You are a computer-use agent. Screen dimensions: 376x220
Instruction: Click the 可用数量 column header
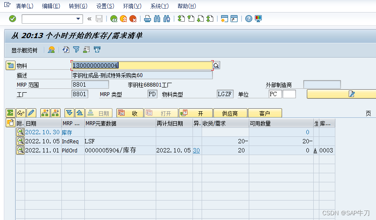click(x=281, y=123)
